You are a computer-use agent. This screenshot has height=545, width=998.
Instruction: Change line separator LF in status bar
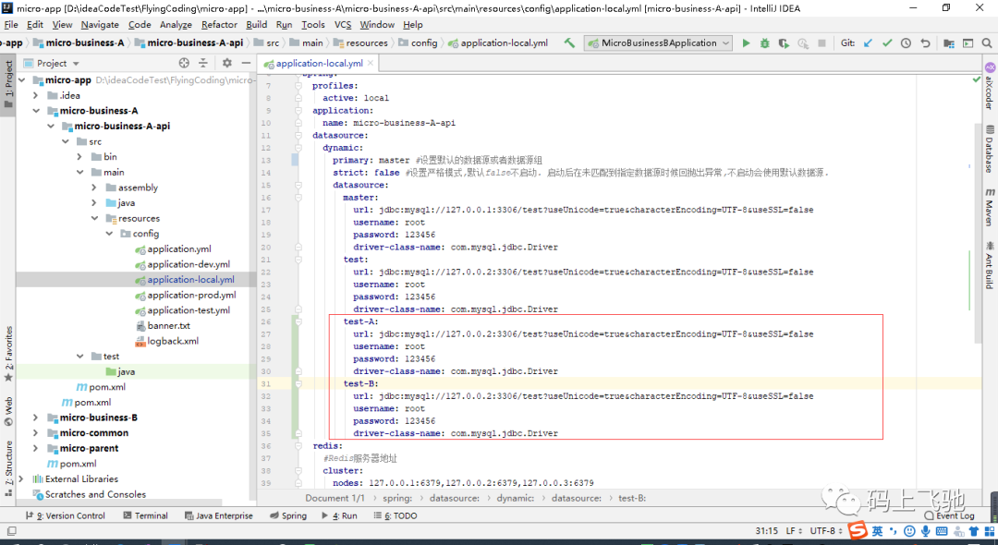click(794, 531)
